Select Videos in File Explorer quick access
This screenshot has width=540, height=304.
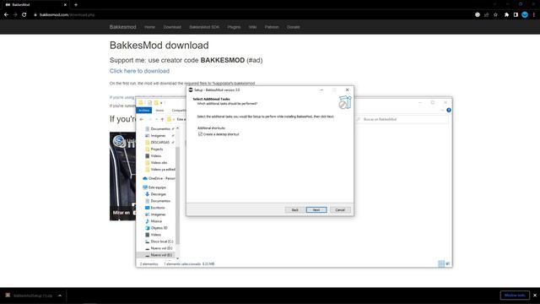155,155
